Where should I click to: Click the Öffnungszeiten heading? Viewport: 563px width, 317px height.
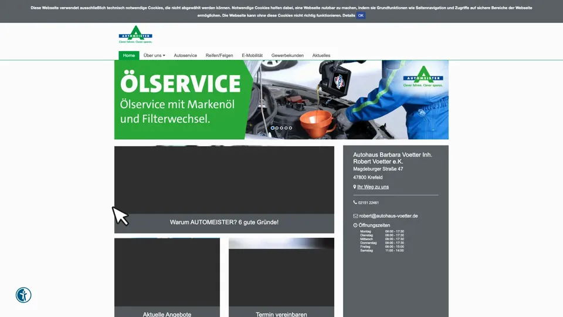[374, 225]
